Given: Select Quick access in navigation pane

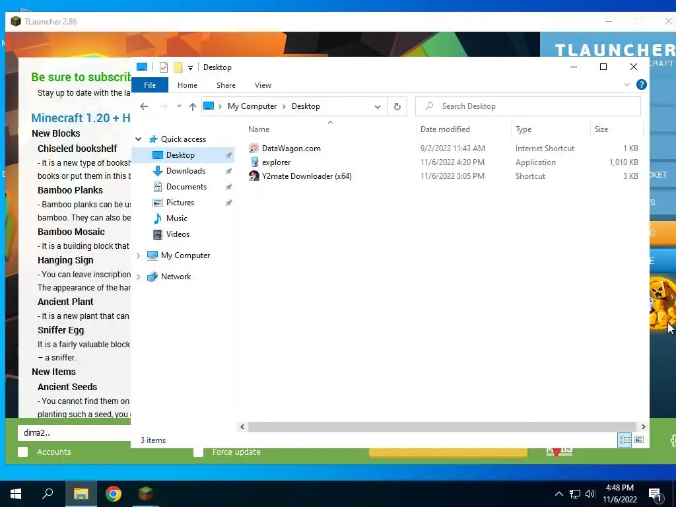Looking at the screenshot, I should (x=184, y=139).
